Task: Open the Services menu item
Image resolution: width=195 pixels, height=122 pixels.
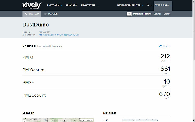Action: pyautogui.click(x=71, y=5)
